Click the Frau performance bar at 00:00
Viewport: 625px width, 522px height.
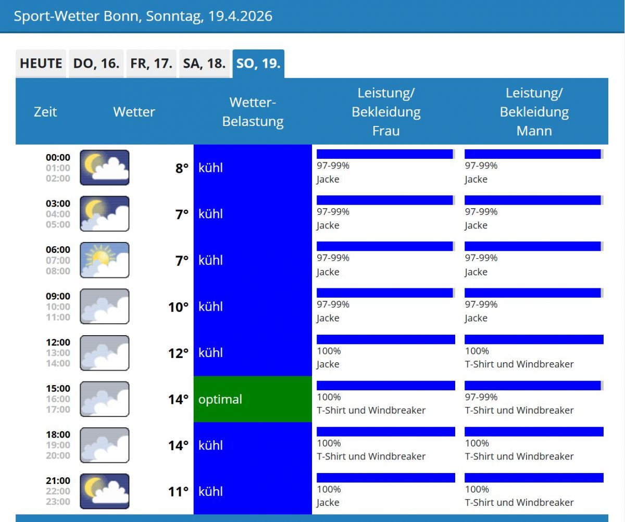385,154
